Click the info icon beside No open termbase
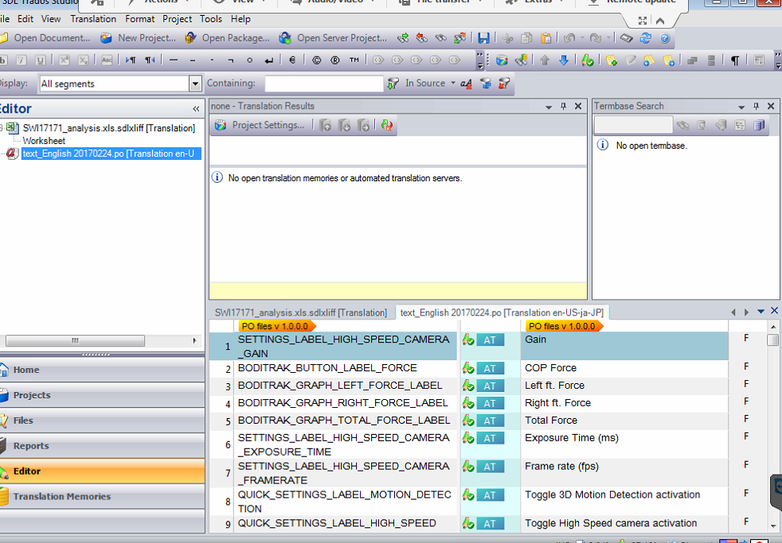782x543 pixels. (x=603, y=145)
